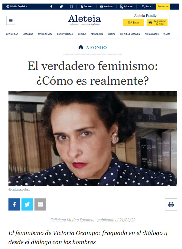Image resolution: width=182 pixels, height=249 pixels.
Task: Click the home icon beside A FONDO
Action: coord(81,47)
